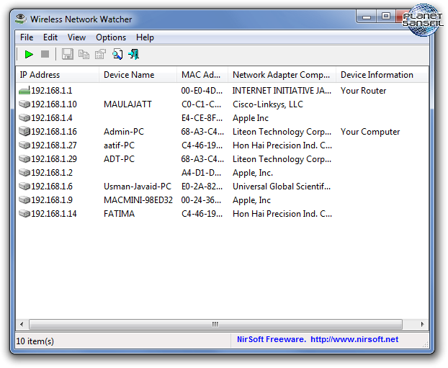Click the Universal Global Scientif... company cell
This screenshot has height=368, width=448.
(x=282, y=187)
